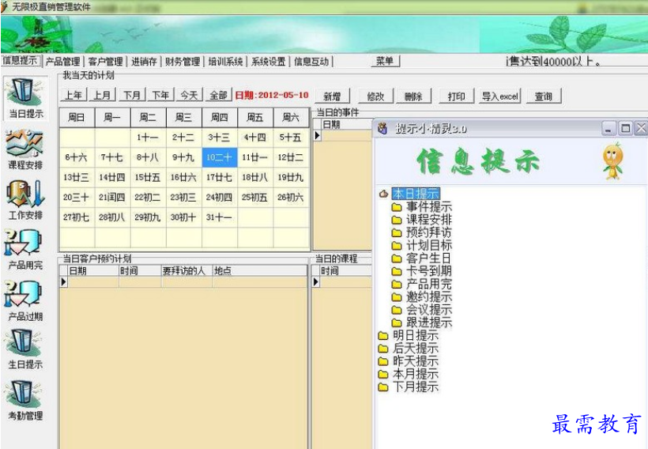Open the 课程安排 sidebar icon
This screenshot has height=449, width=648.
click(x=24, y=149)
